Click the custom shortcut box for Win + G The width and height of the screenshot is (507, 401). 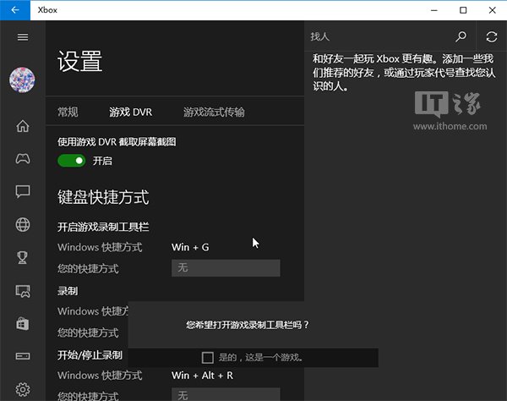point(225,268)
